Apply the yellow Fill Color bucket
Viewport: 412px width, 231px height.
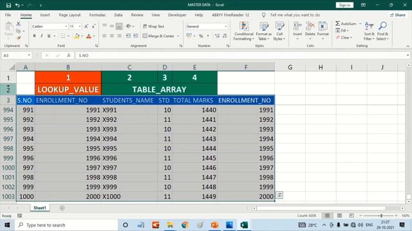click(77, 36)
